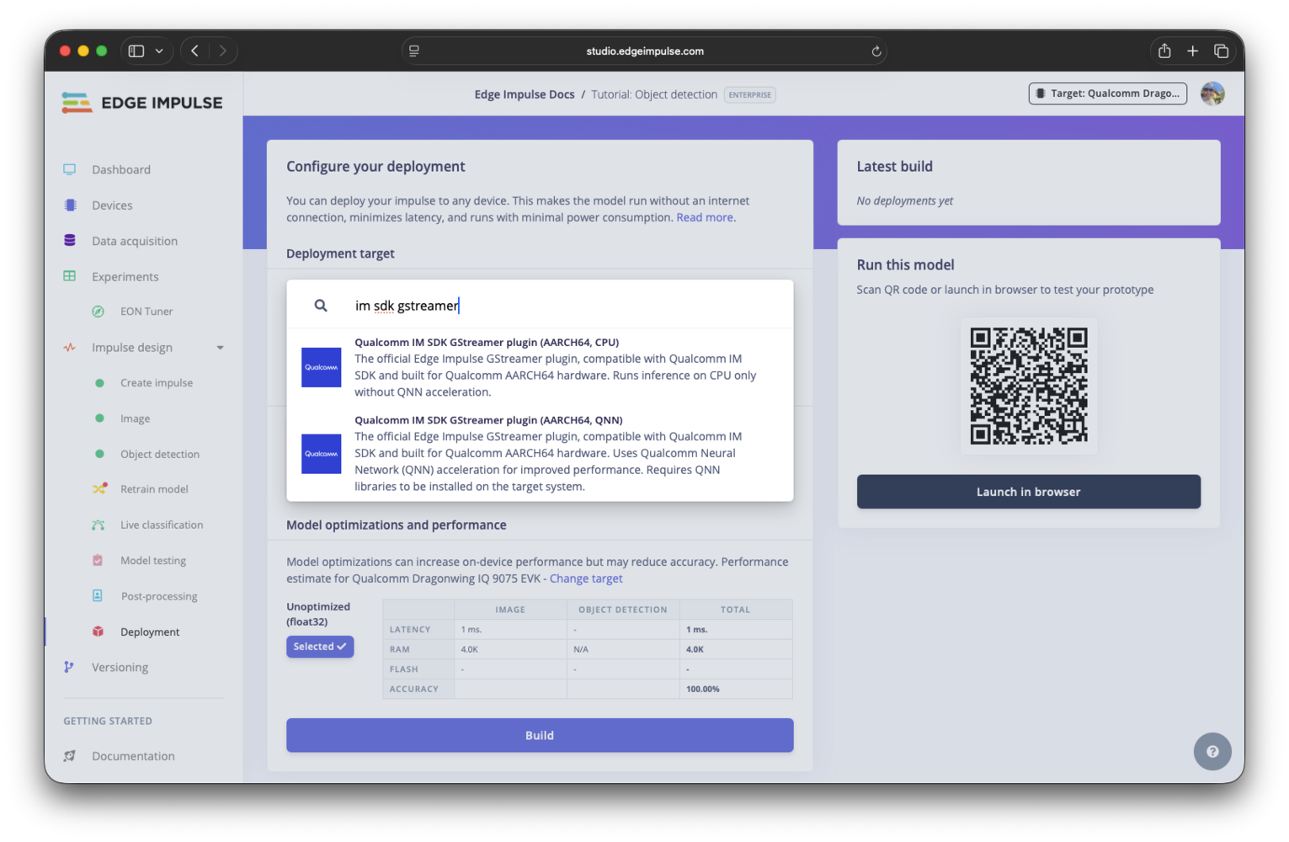Click the Edge Impulse logo

click(142, 103)
